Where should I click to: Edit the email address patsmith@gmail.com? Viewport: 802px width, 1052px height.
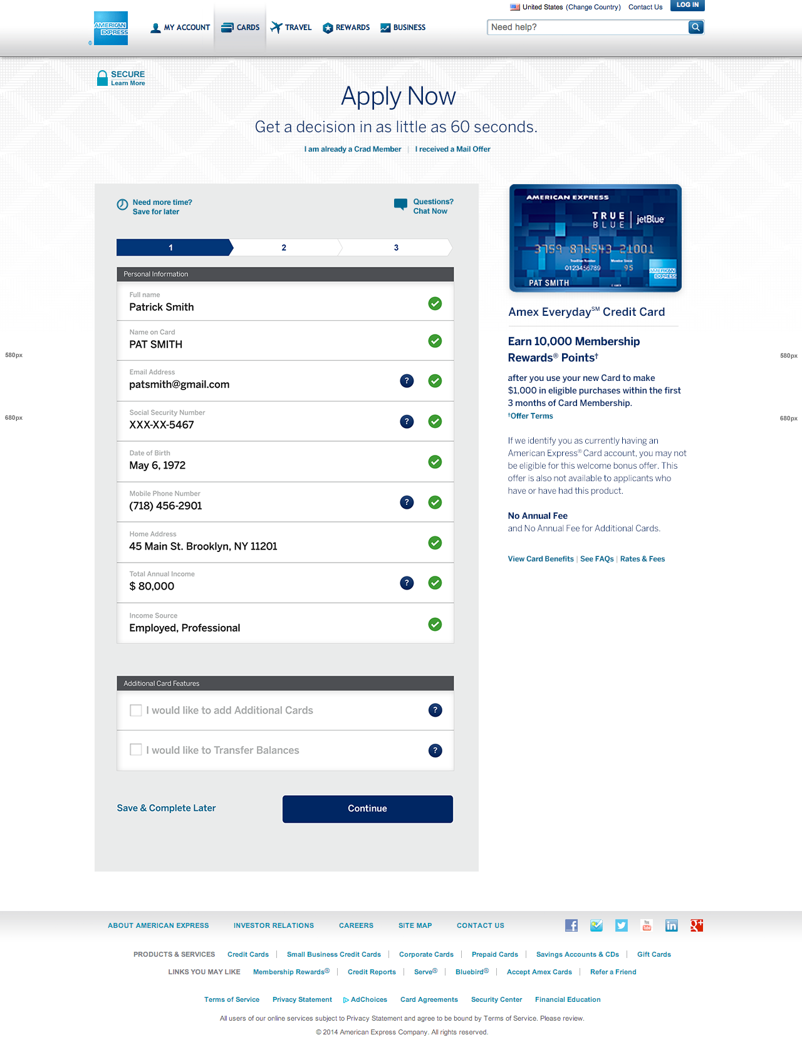(285, 381)
